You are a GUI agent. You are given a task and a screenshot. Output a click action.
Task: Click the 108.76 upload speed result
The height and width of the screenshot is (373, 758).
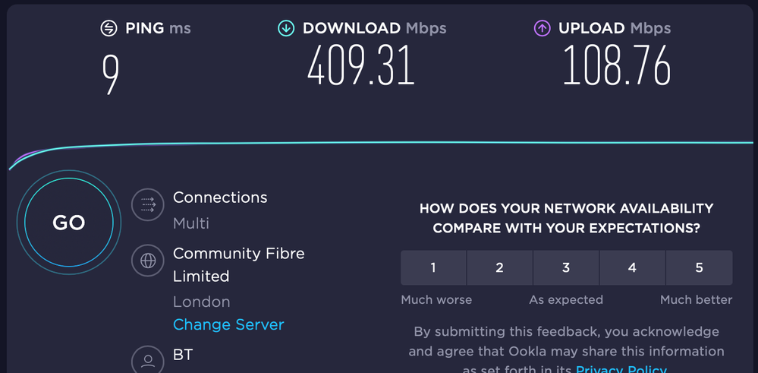616,67
